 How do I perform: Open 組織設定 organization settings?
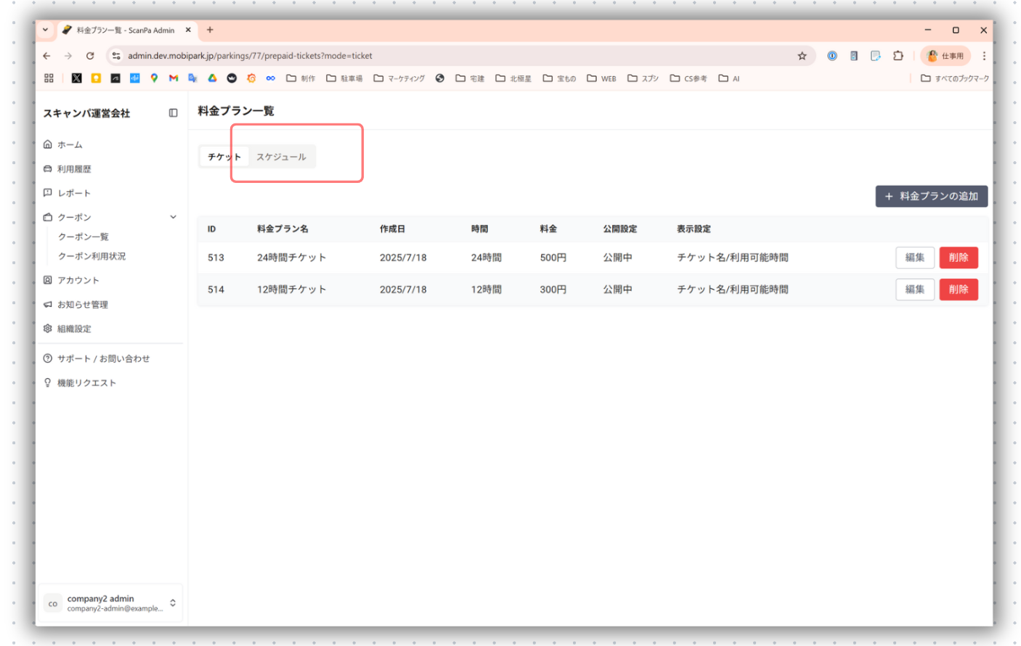point(74,329)
